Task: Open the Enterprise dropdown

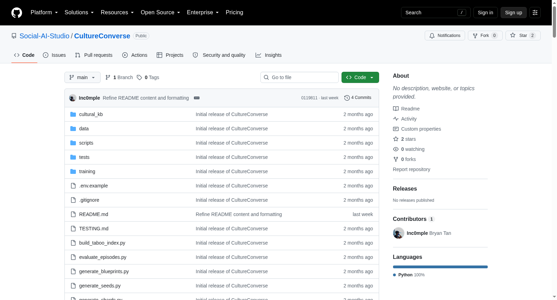Action: (x=203, y=13)
